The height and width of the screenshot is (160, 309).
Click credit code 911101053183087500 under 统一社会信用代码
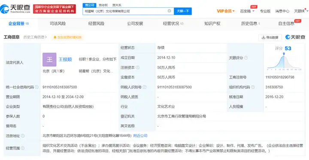coord(60,87)
